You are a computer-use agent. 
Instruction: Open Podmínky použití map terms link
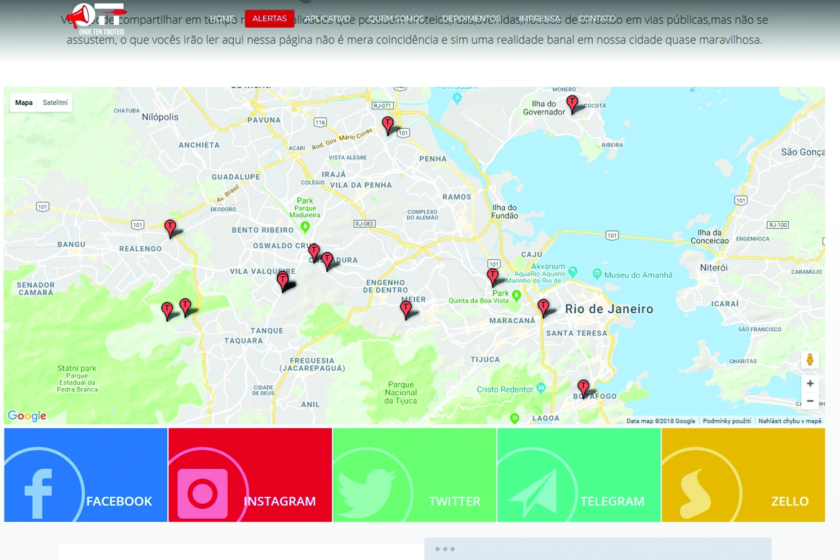[726, 421]
